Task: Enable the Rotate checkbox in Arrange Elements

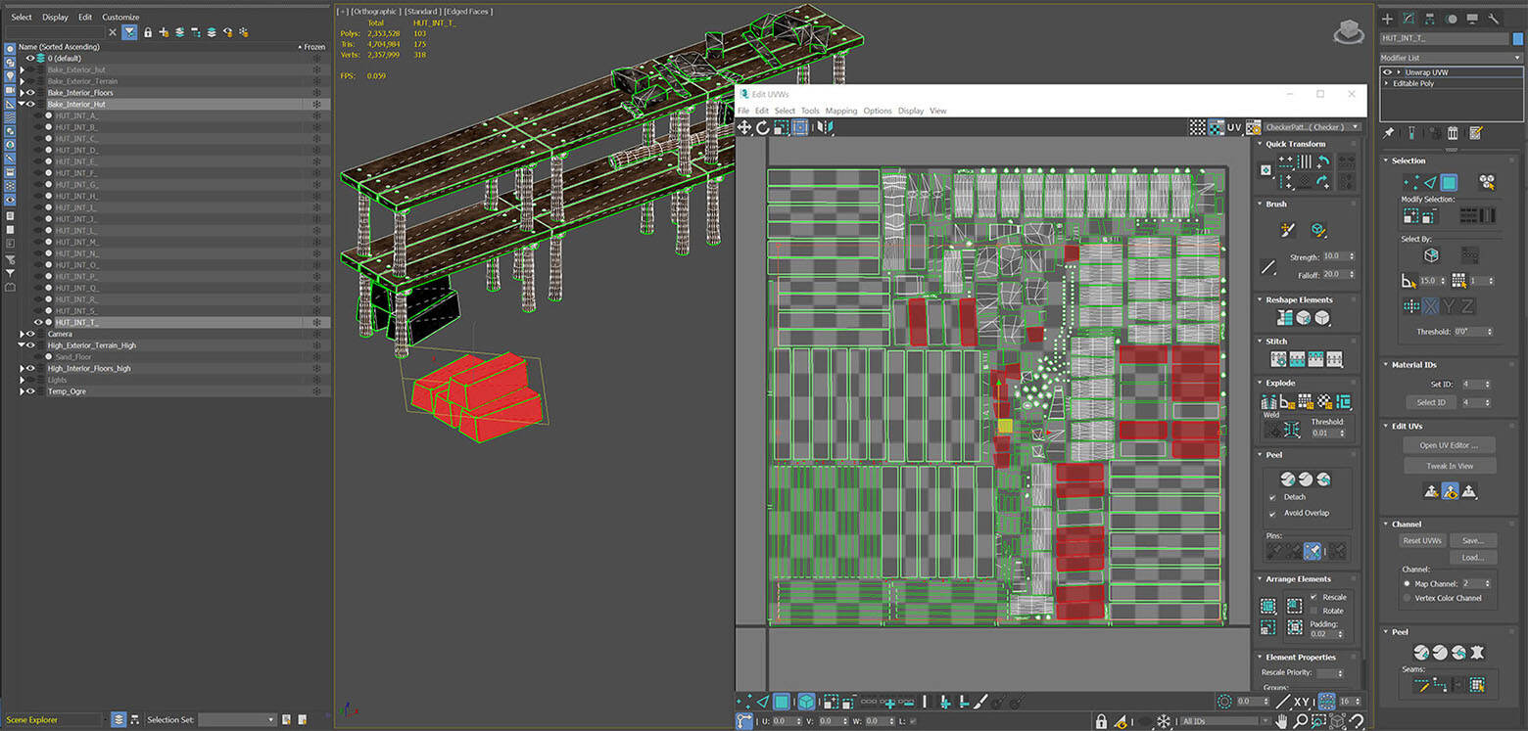Action: (1313, 611)
